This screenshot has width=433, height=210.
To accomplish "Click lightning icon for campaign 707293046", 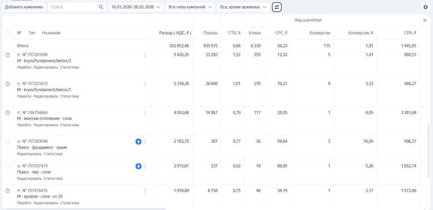I will point(138,142).
